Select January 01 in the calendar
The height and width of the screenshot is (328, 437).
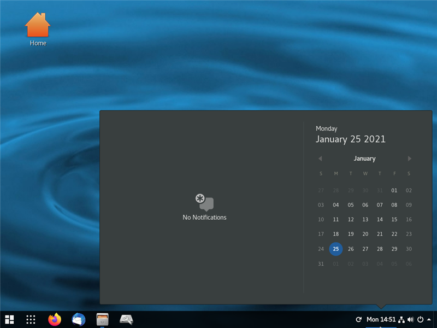(394, 191)
